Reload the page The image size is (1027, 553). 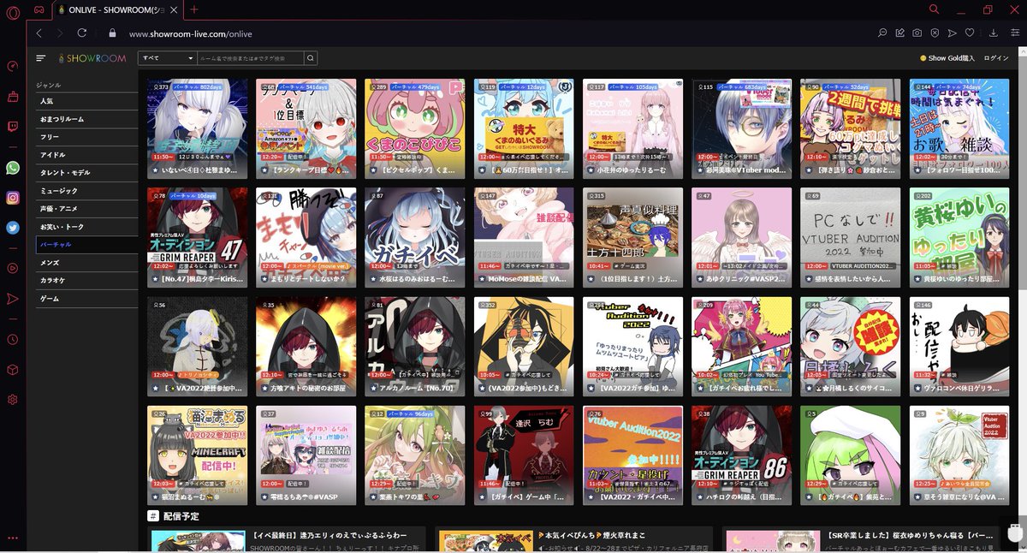tap(82, 33)
